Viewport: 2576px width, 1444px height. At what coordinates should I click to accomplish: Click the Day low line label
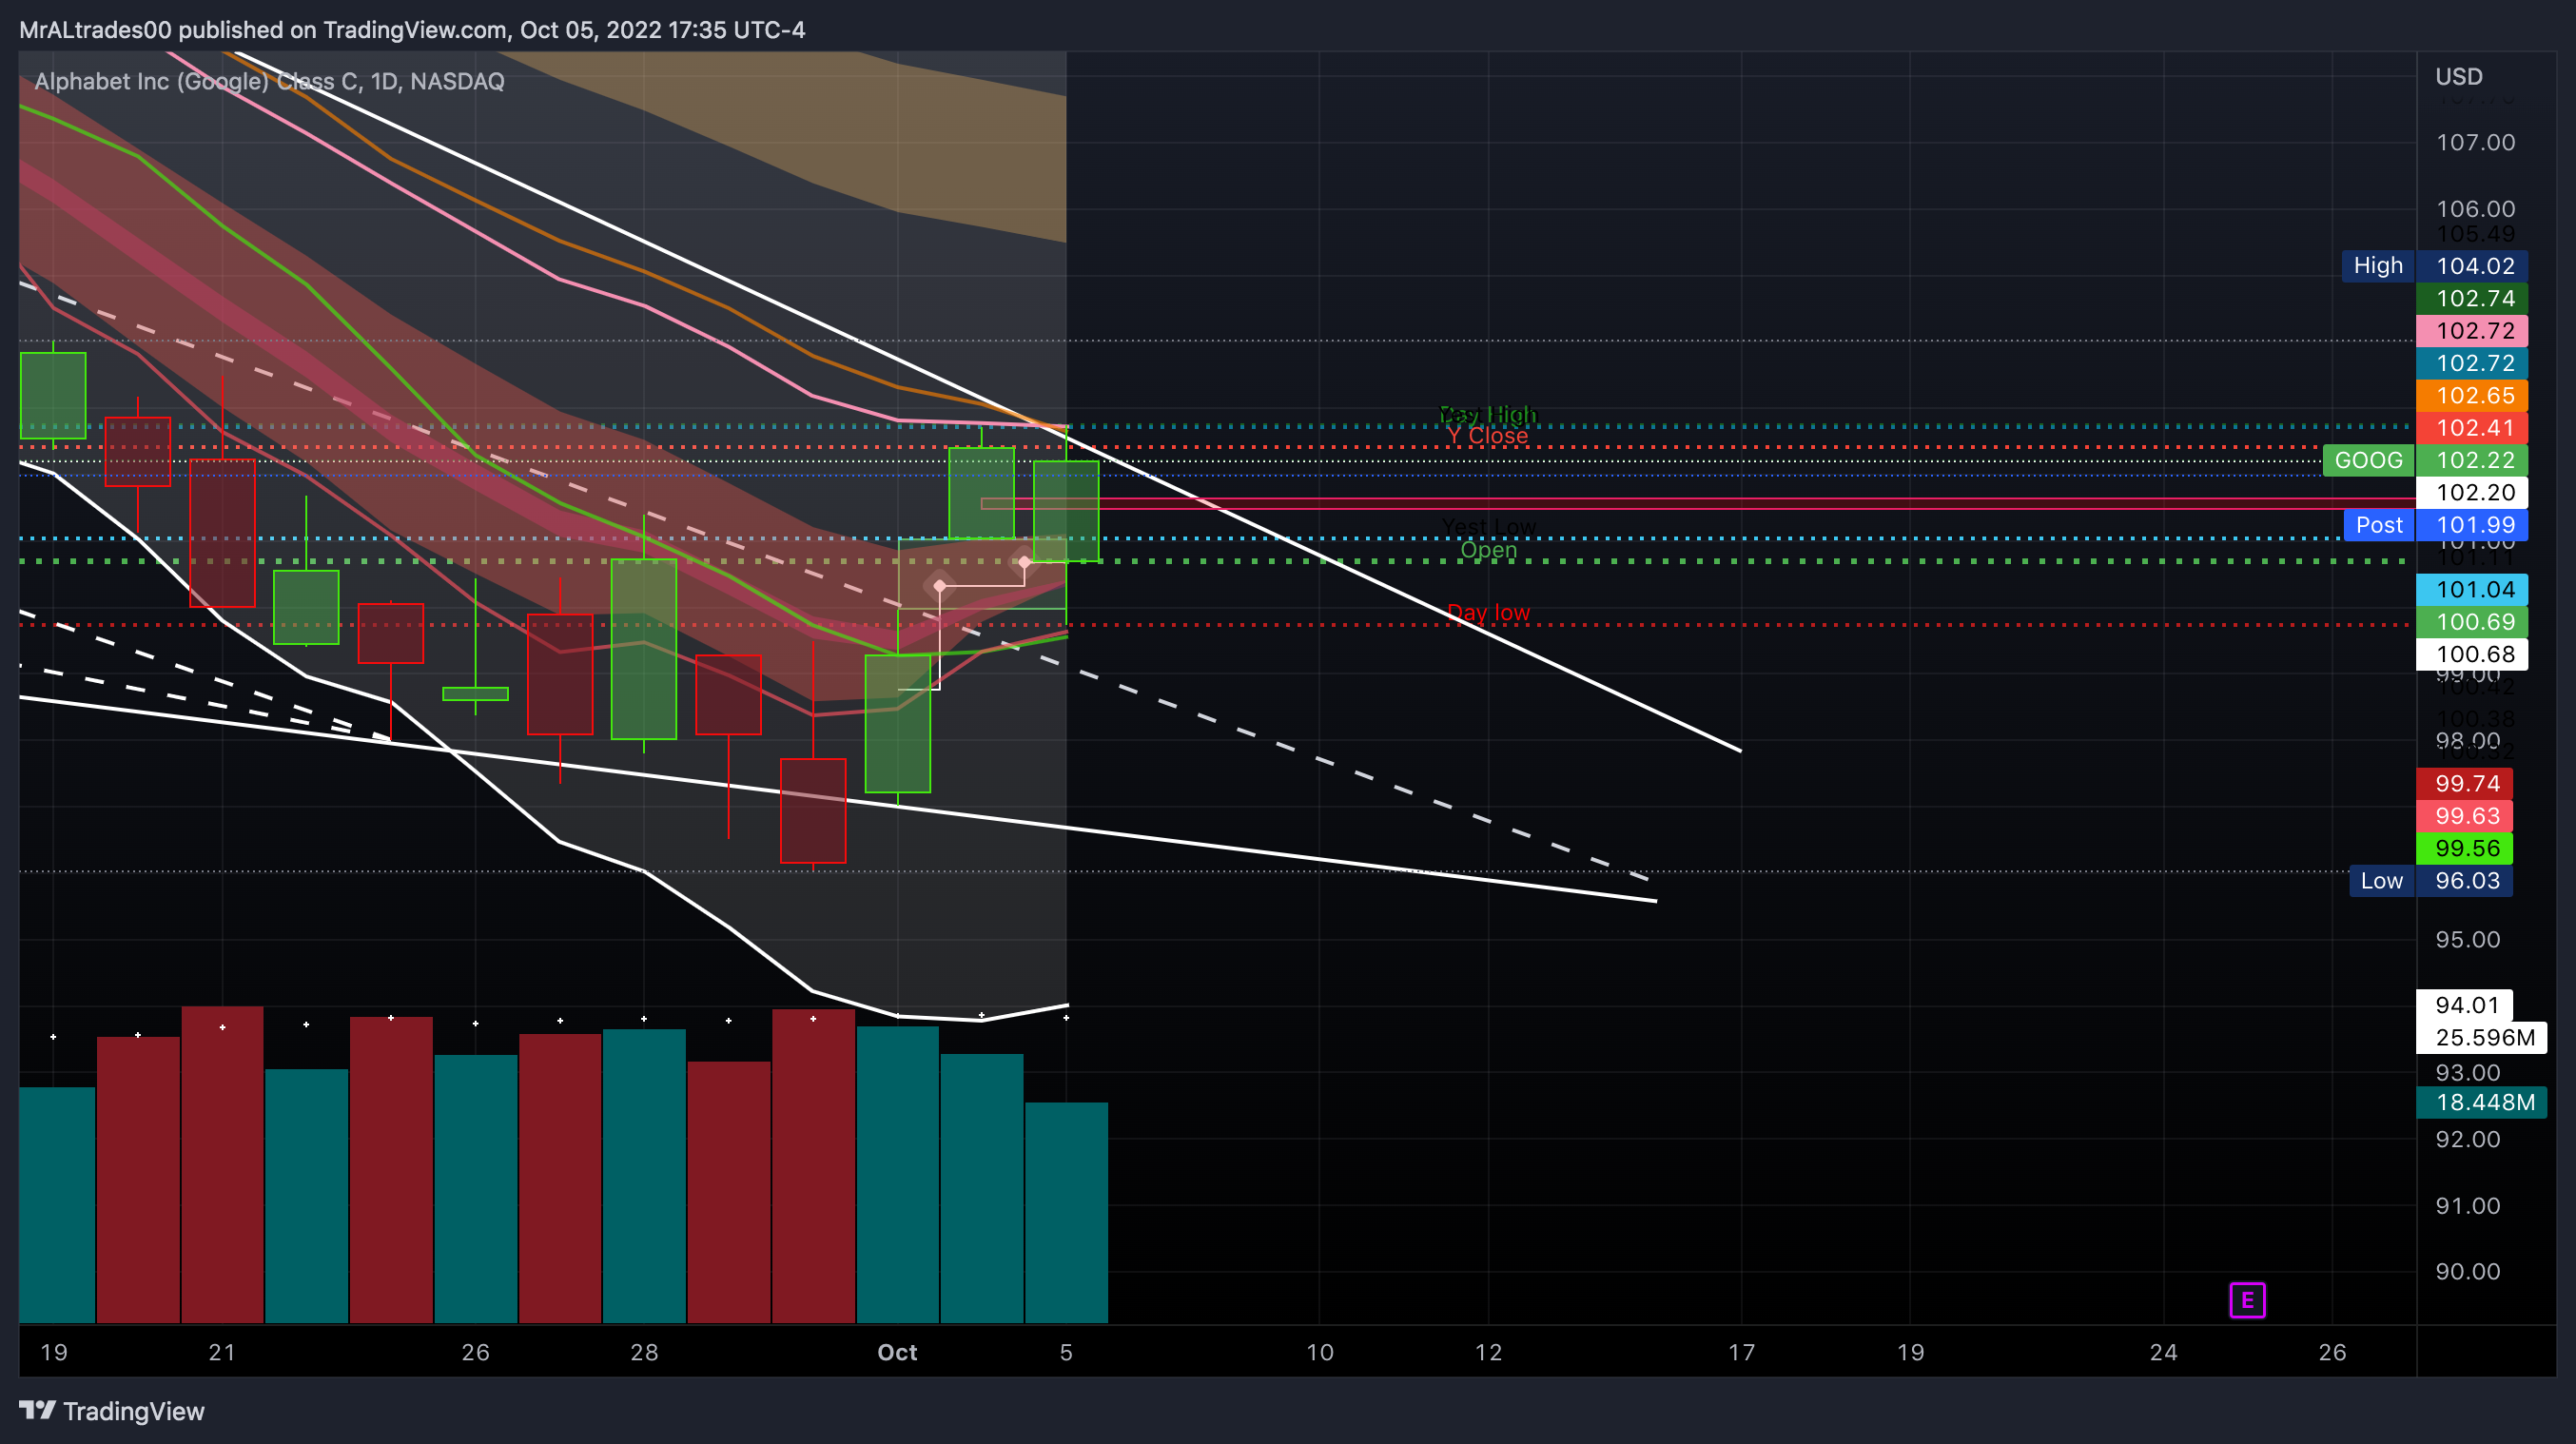1488,612
